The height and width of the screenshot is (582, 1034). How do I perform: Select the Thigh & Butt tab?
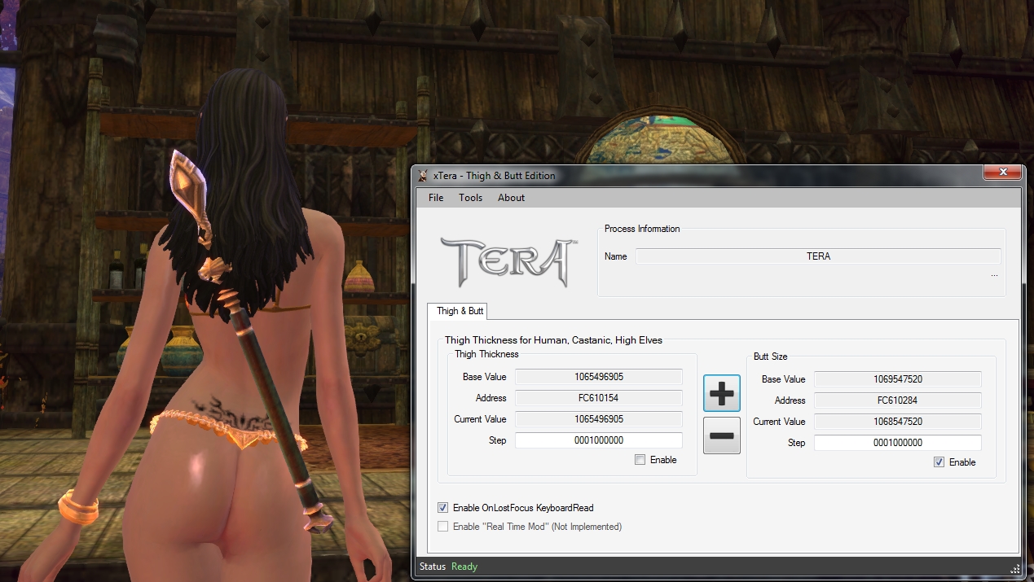pyautogui.click(x=460, y=311)
